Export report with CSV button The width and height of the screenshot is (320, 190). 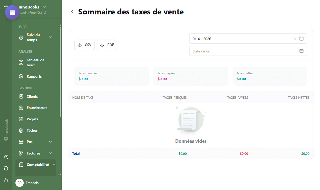click(85, 45)
